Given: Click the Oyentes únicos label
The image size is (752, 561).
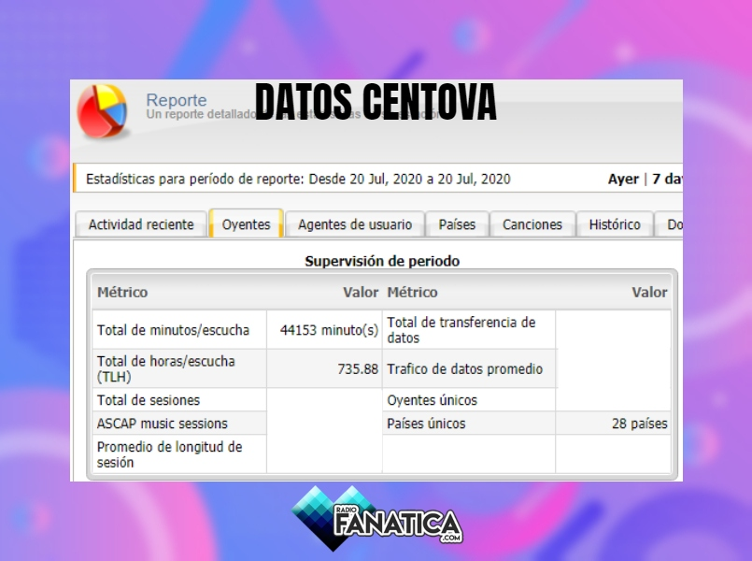Looking at the screenshot, I should pos(433,400).
